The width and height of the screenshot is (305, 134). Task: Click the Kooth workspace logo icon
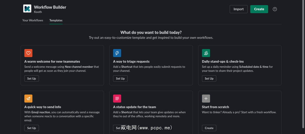click(x=27, y=9)
